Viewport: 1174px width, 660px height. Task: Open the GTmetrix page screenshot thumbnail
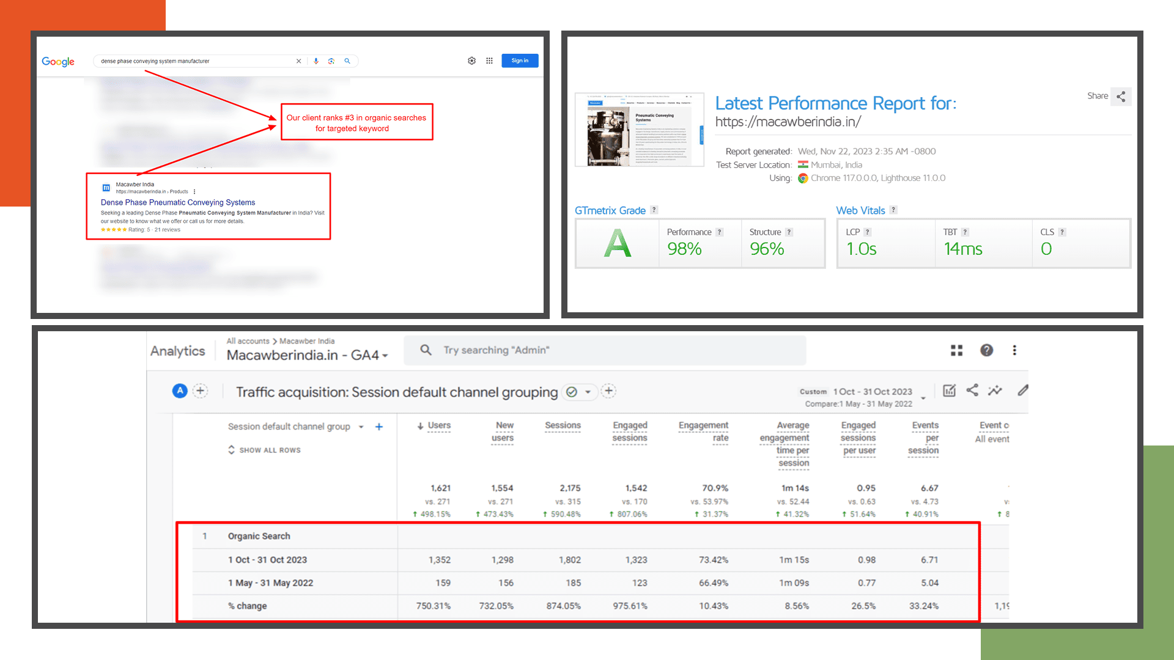640,130
